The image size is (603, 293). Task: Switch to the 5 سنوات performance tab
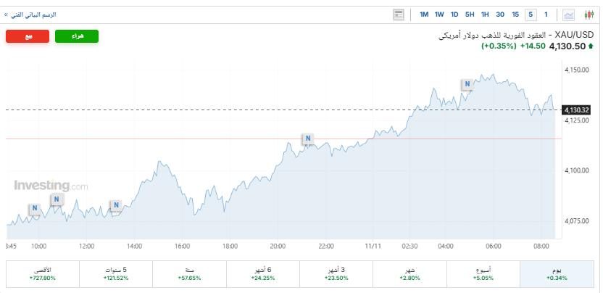[116, 273]
